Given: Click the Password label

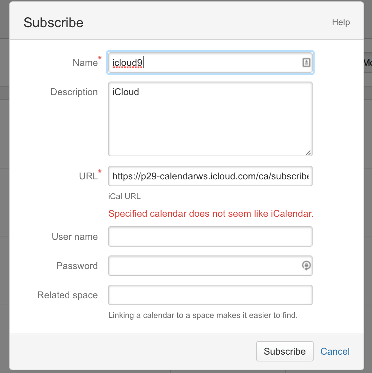Looking at the screenshot, I should pos(77,266).
